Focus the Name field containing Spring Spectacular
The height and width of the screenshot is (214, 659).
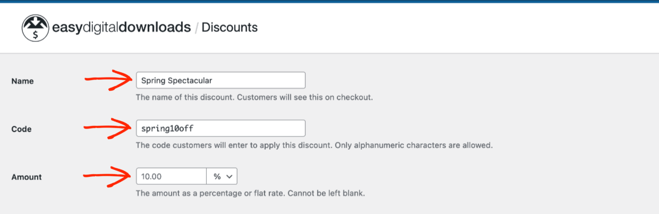click(221, 80)
